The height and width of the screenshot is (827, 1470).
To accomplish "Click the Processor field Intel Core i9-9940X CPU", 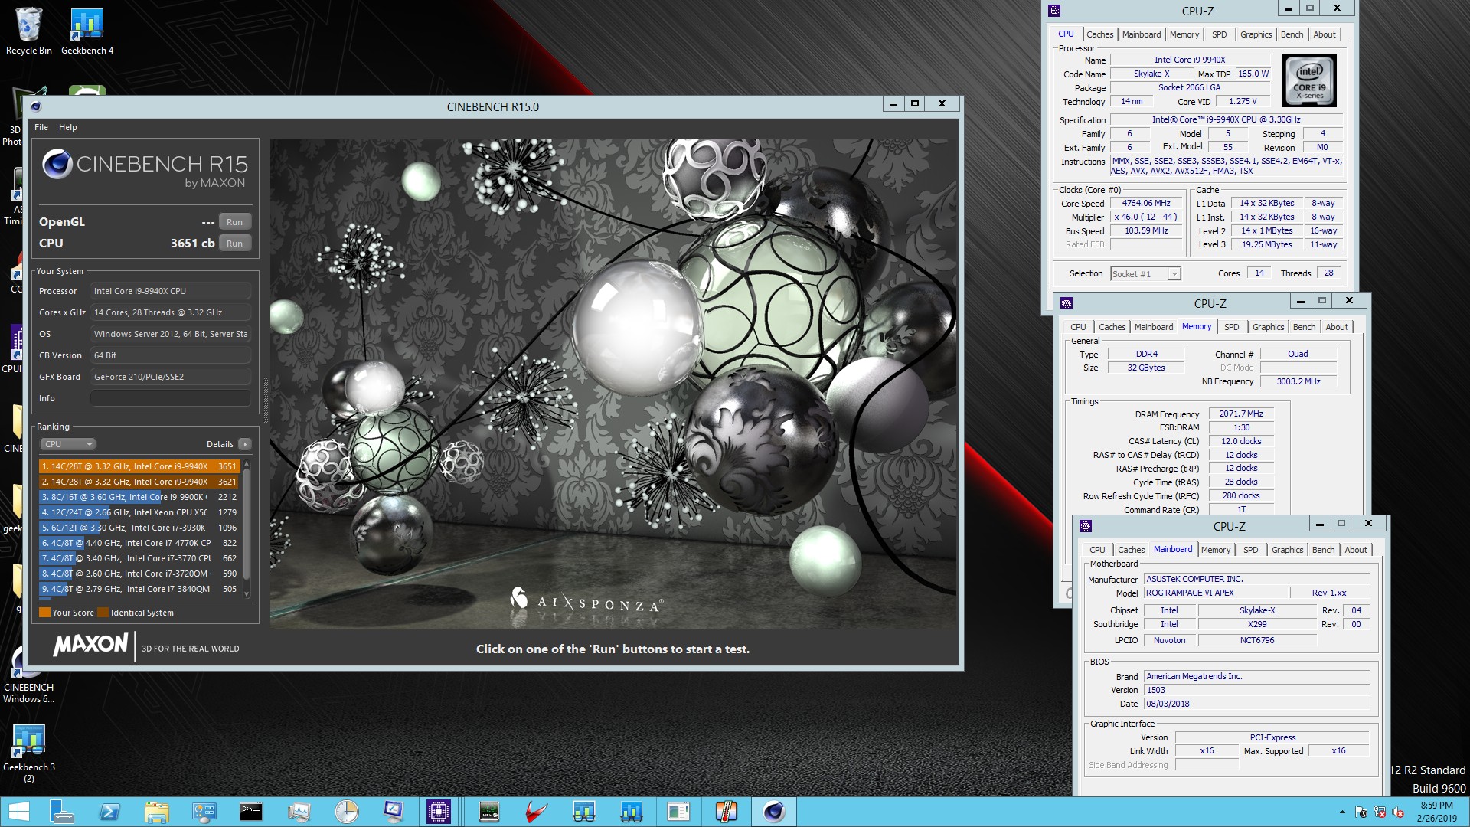I will pos(170,291).
